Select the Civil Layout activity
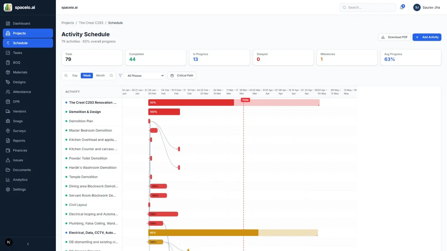The image size is (447, 251). tap(92, 205)
